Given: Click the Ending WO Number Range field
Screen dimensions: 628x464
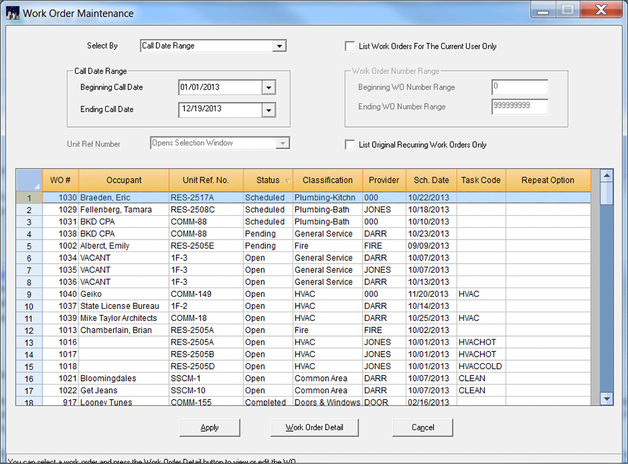Looking at the screenshot, I should 520,107.
